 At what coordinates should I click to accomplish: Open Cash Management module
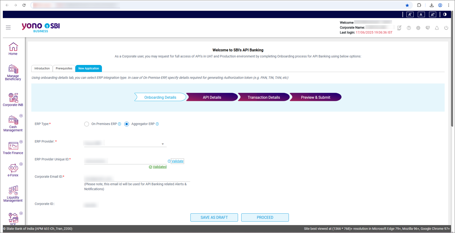tap(13, 124)
